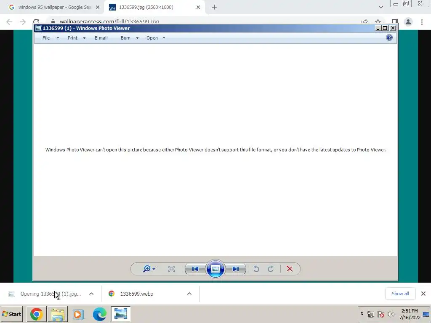Image resolution: width=431 pixels, height=323 pixels.
Task: Start the slide show with the center button
Action: pyautogui.click(x=215, y=269)
